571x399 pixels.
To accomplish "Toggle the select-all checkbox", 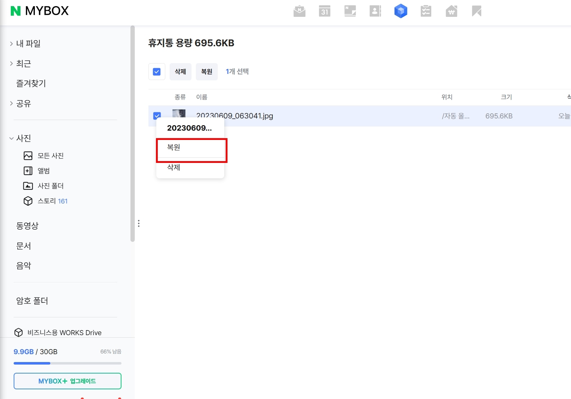I will tap(157, 72).
